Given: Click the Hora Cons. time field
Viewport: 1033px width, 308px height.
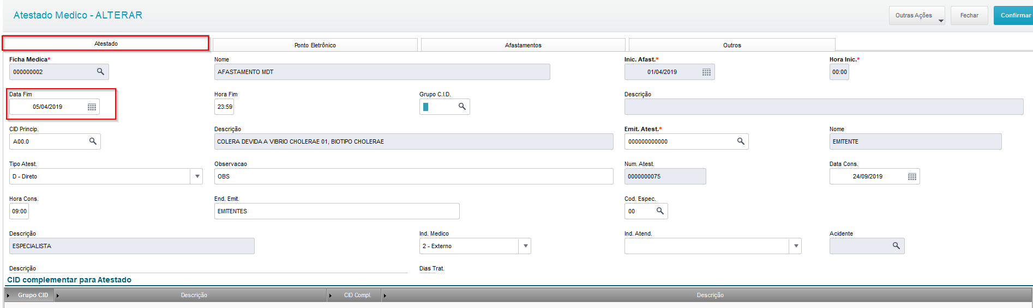Looking at the screenshot, I should 19,211.
